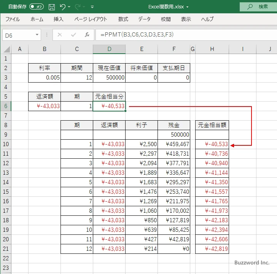Click the Enter checkmark formula bar icon

pyautogui.click(x=73, y=35)
